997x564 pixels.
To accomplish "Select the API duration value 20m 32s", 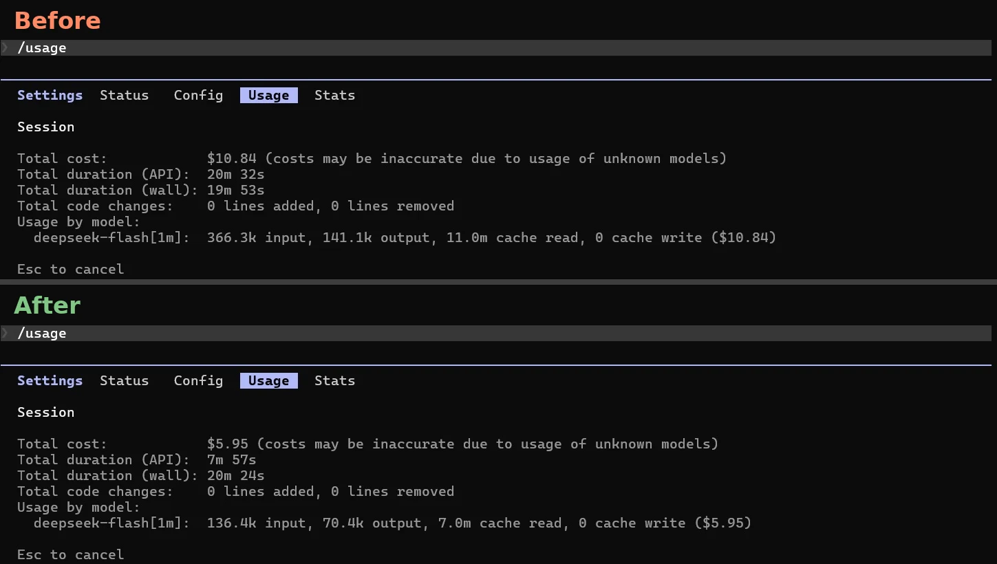I will click(236, 175).
